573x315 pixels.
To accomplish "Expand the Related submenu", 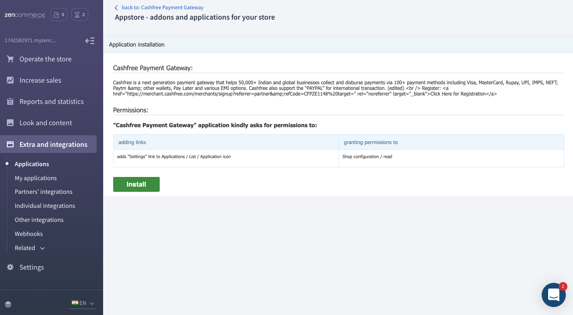I will (30, 248).
